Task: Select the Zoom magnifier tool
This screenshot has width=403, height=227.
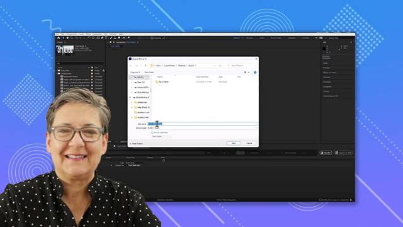Action: [71, 38]
